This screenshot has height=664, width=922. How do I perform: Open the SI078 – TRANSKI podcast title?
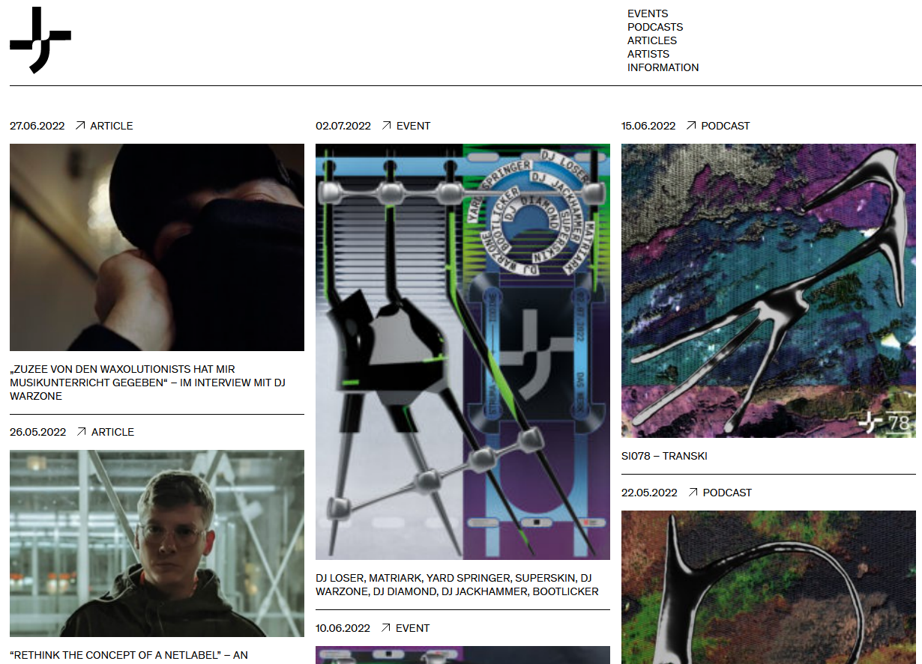click(664, 456)
